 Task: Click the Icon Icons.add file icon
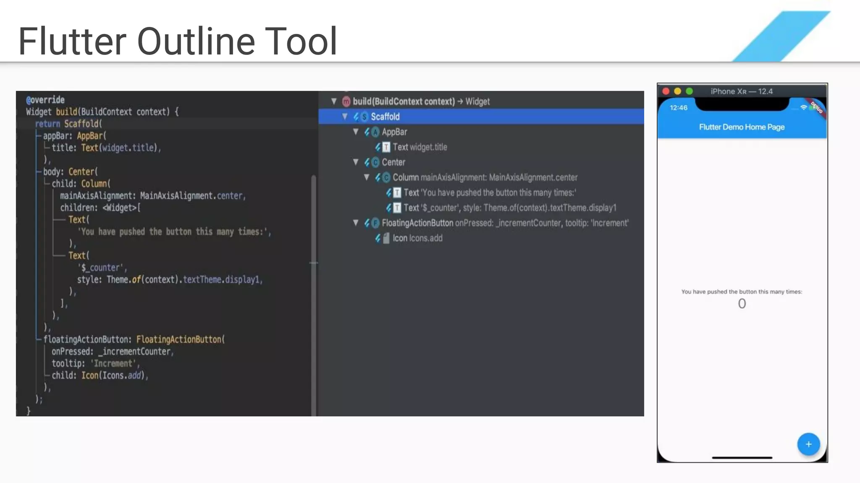coord(386,238)
